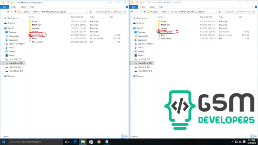Open Windows Store from taskbar
Image resolution: width=258 pixels, height=145 pixels.
(x=91, y=142)
